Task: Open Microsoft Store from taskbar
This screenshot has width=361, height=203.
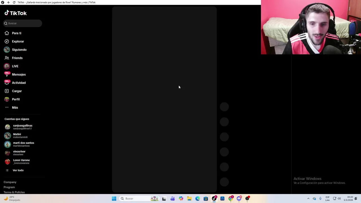Action: click(206, 198)
